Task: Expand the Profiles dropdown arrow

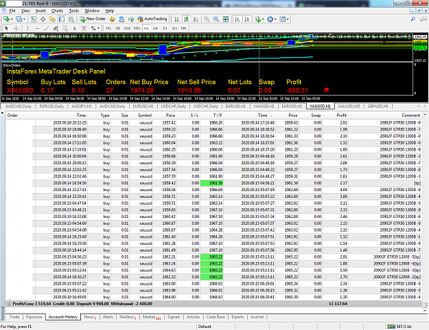Action: [24, 19]
